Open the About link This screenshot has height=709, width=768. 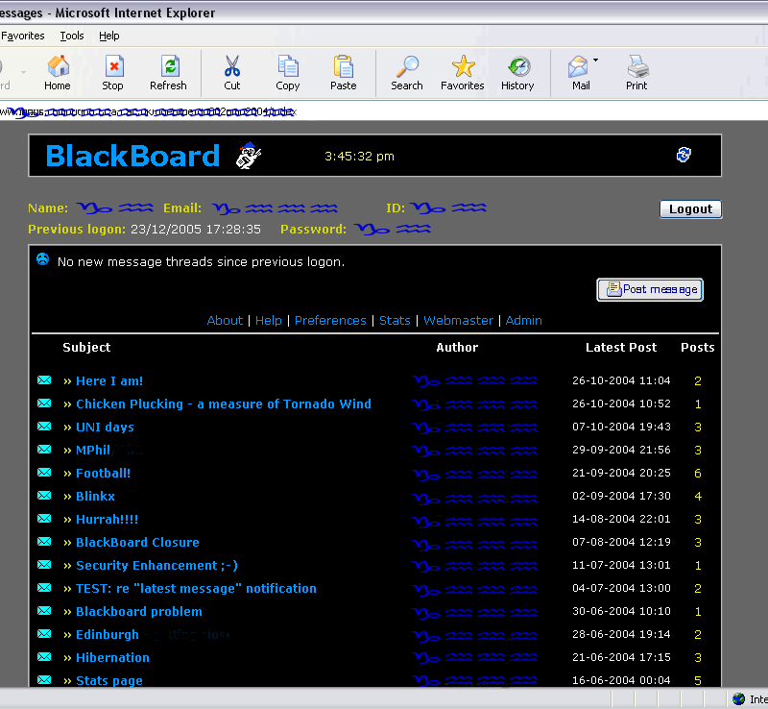tap(225, 321)
